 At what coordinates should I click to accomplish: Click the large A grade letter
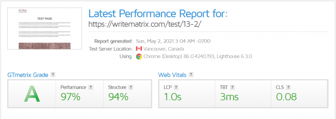(x=32, y=94)
